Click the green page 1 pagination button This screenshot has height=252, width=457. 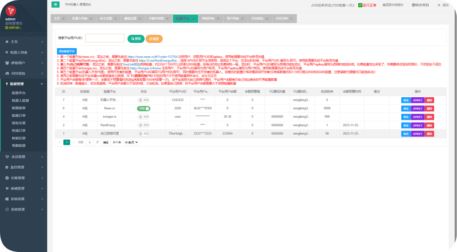[67, 142]
